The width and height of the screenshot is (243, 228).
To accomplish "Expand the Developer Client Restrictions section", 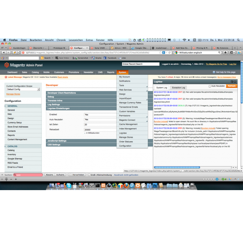I will click(x=81, y=93).
